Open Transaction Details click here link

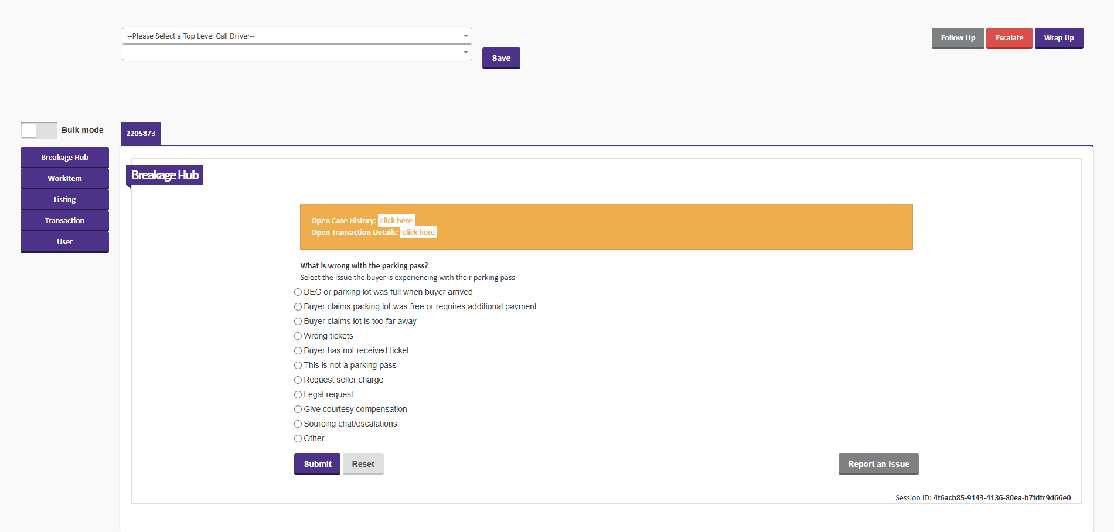click(x=418, y=233)
